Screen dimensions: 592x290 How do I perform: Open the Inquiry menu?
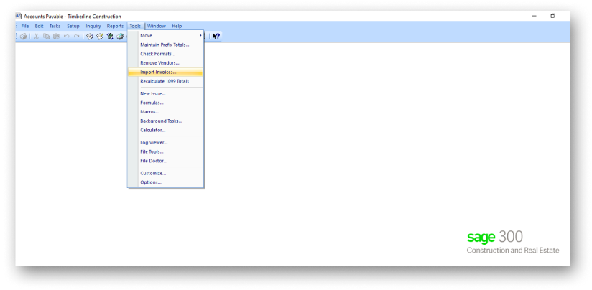[x=93, y=26]
